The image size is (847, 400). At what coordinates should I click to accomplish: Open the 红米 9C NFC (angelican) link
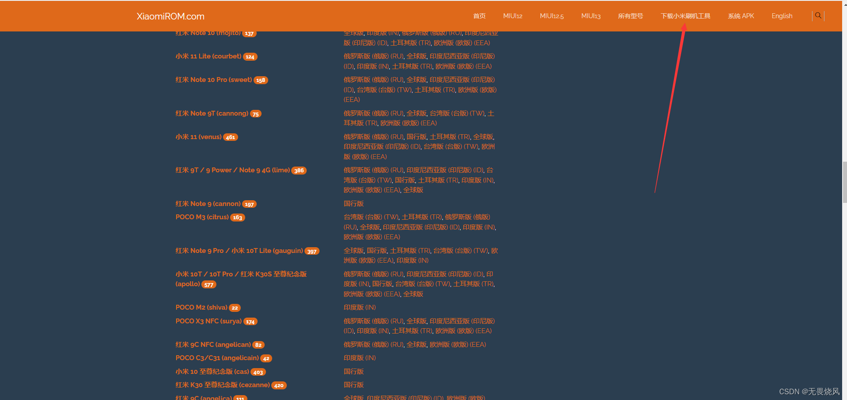point(213,345)
